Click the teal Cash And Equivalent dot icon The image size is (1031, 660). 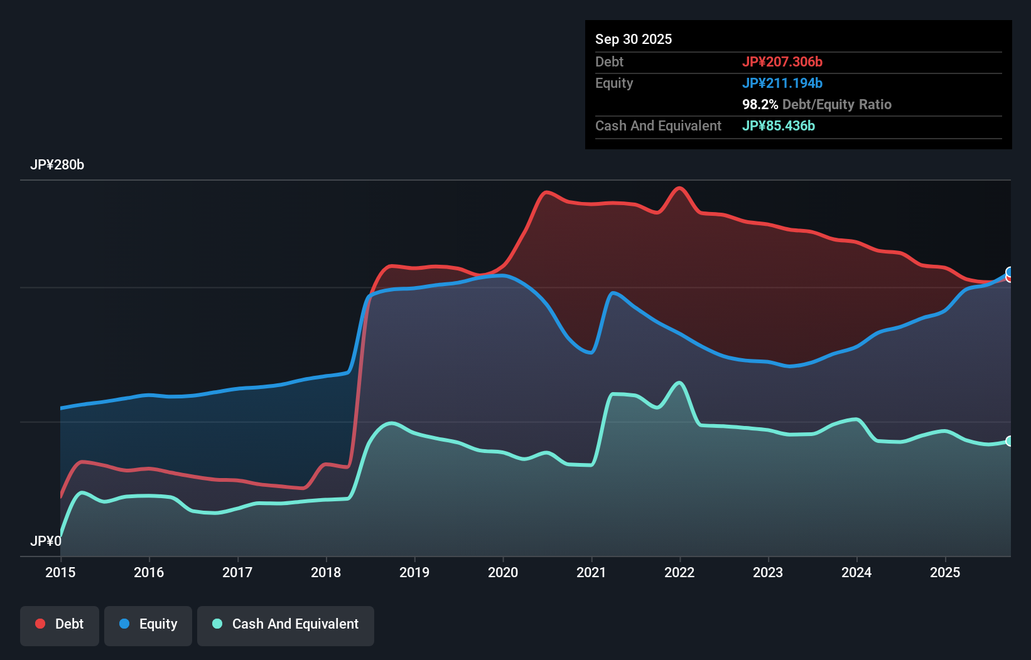tap(217, 624)
